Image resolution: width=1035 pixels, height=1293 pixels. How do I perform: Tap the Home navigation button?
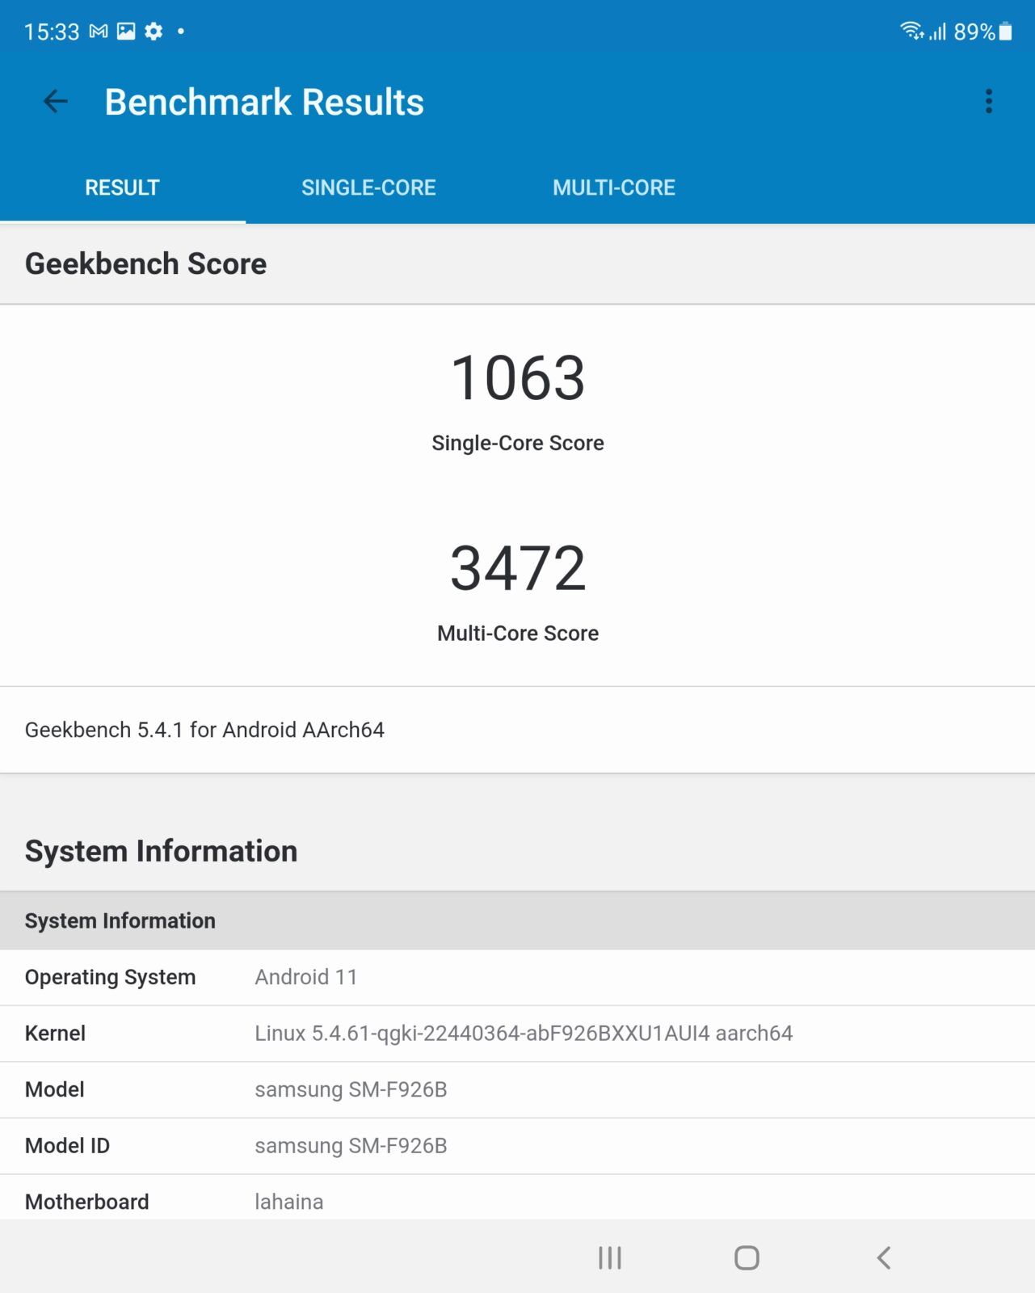point(747,1257)
